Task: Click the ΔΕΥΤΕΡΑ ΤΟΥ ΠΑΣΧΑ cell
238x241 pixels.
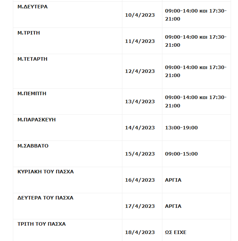Action: (x=46, y=198)
